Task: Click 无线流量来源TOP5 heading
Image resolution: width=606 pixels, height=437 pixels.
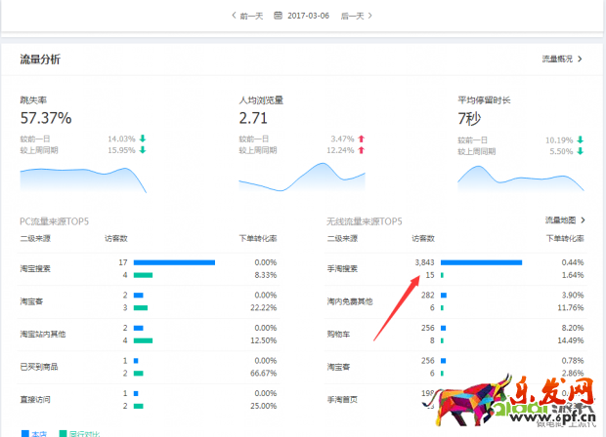Action: tap(364, 221)
